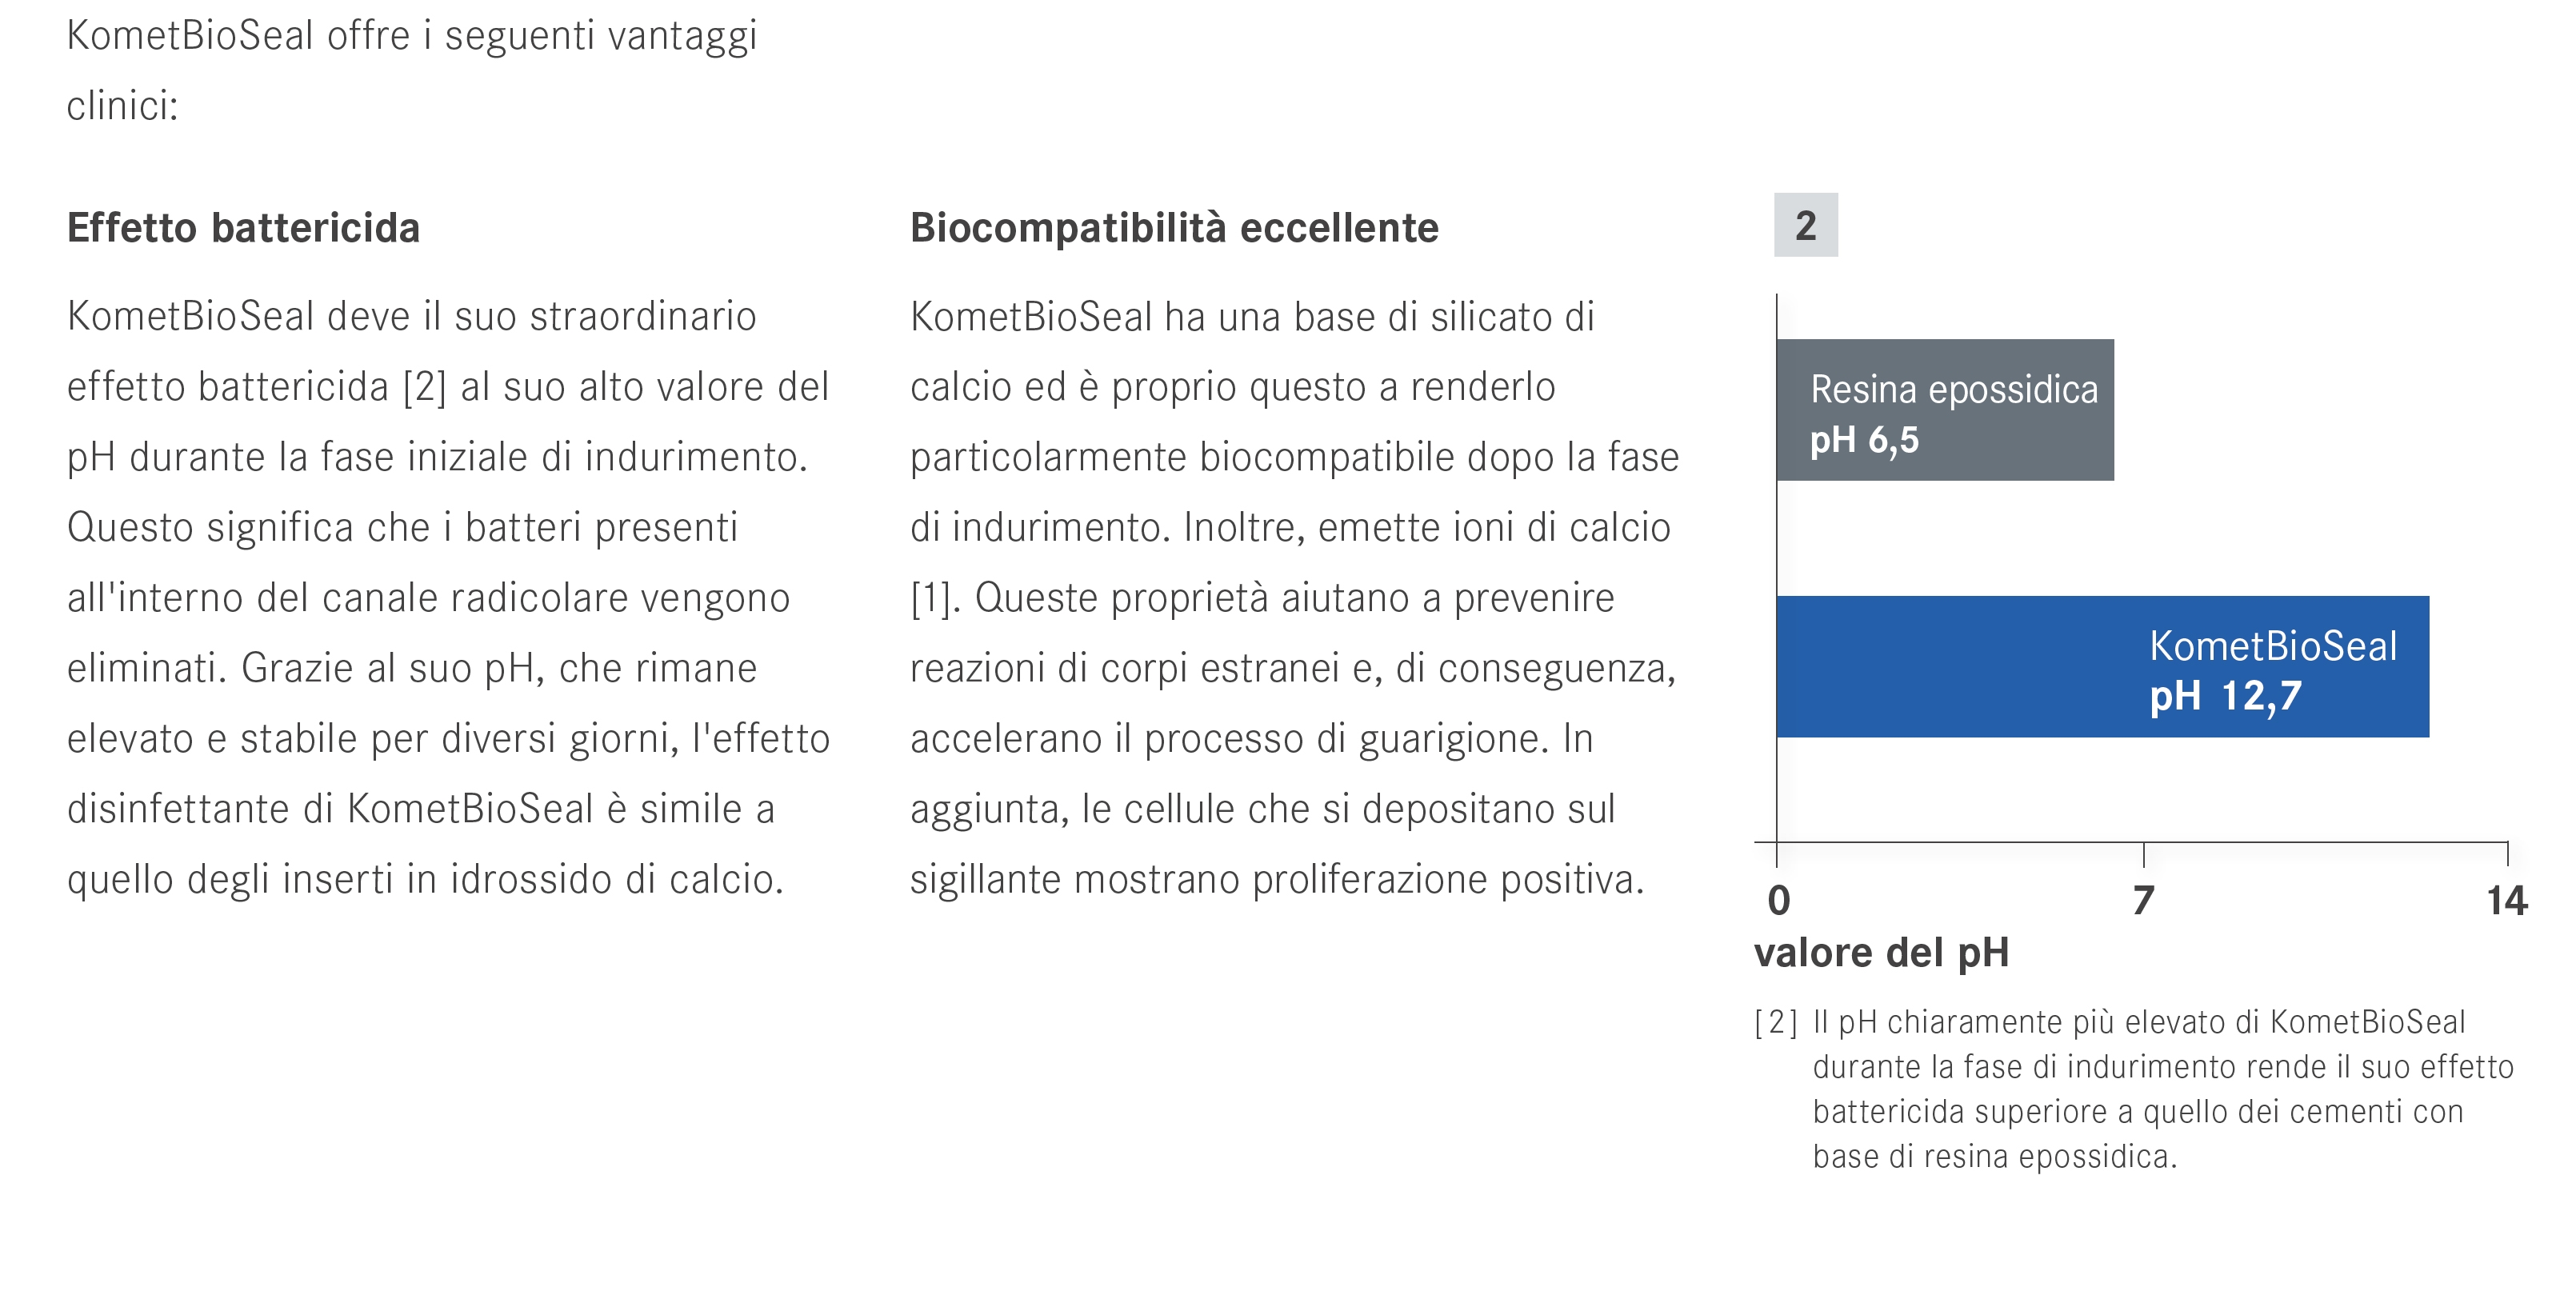This screenshot has width=2576, height=1315.
Task: Click 'sigillante mostrano proliferazione positiva.' line
Action: 1276,880
